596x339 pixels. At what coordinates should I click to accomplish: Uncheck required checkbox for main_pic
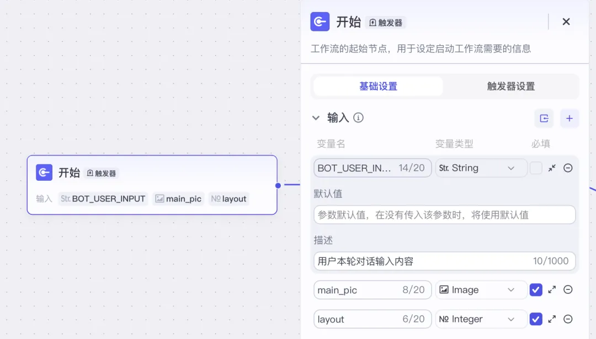(x=535, y=289)
